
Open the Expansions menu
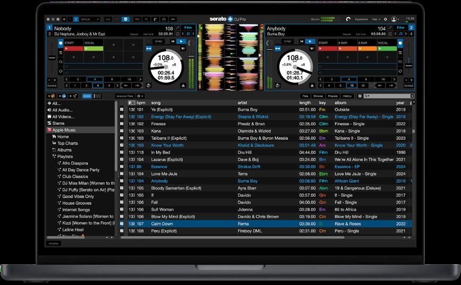(x=362, y=19)
